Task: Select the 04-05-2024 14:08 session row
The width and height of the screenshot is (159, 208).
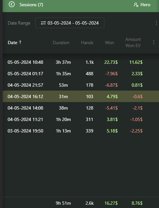Action: pos(81,108)
